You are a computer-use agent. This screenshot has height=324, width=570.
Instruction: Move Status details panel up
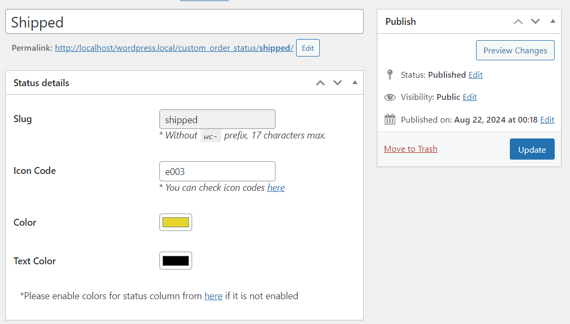point(320,83)
